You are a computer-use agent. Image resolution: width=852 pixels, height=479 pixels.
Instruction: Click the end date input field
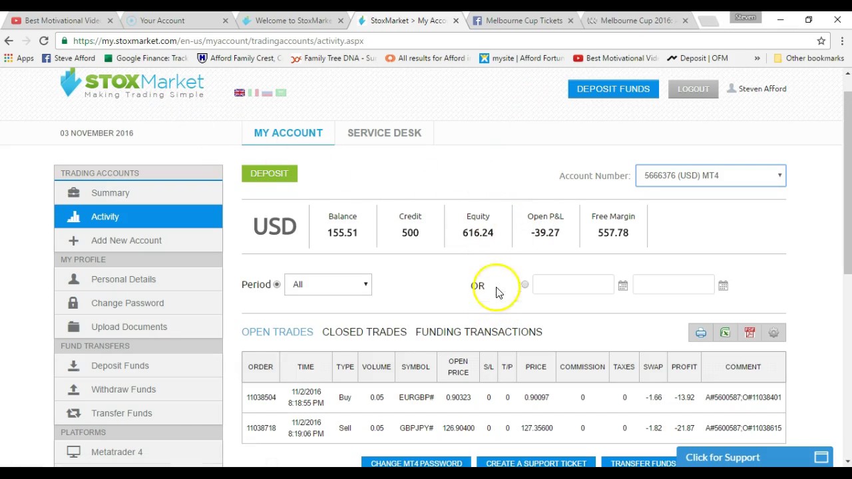674,285
